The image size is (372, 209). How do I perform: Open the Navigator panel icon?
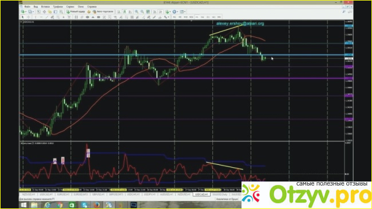50,11
